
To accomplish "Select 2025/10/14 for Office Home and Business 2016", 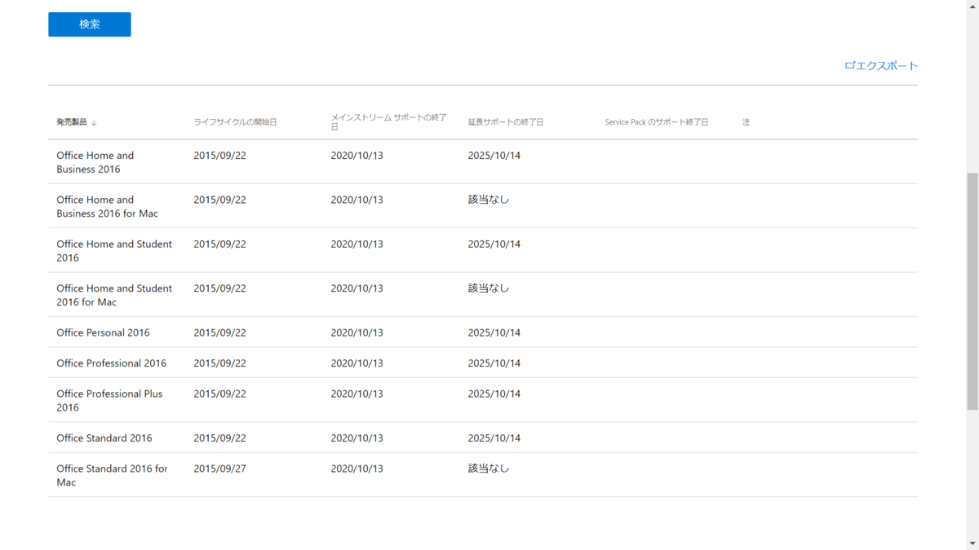I will (494, 156).
